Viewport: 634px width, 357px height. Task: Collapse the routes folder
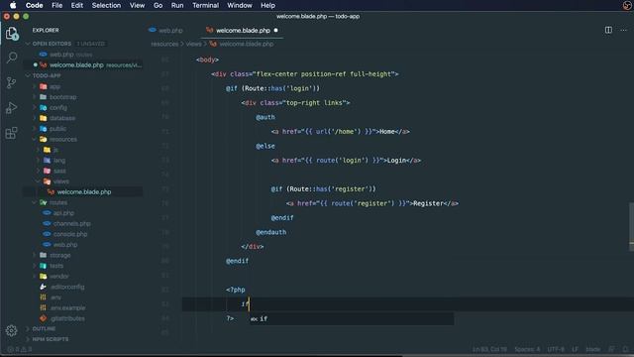tap(35, 202)
